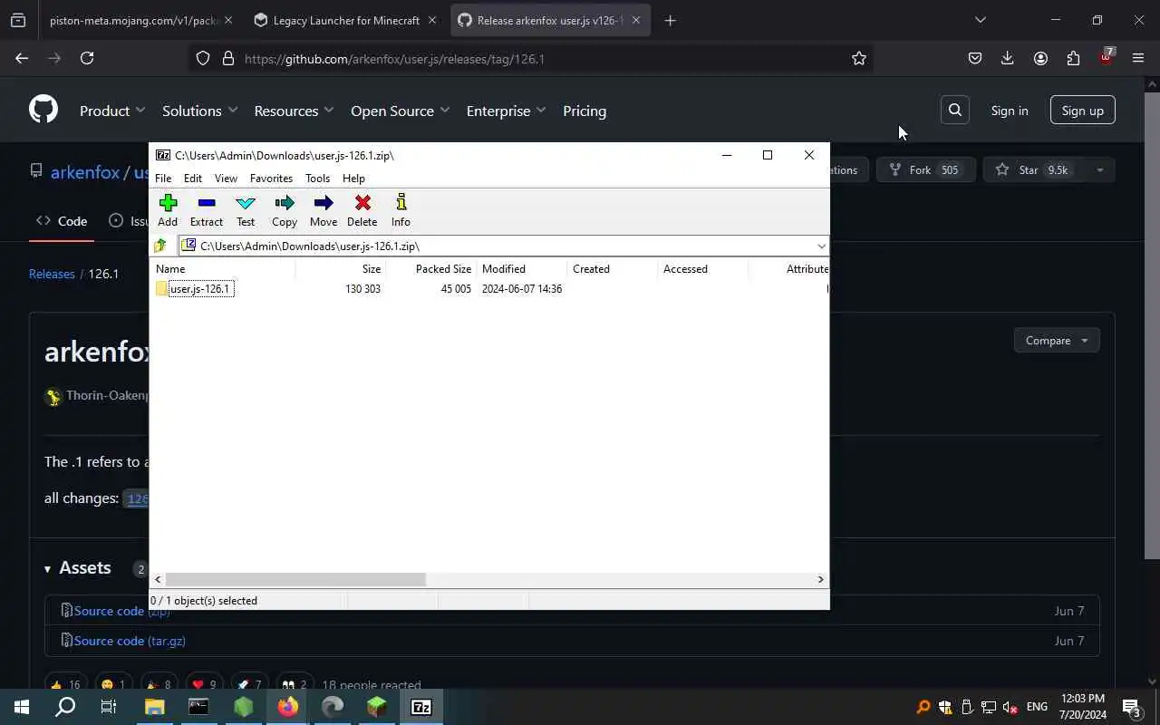Open the File menu in 7-Zip
Screen dimensions: 1160x725
pyautogui.click(x=163, y=179)
